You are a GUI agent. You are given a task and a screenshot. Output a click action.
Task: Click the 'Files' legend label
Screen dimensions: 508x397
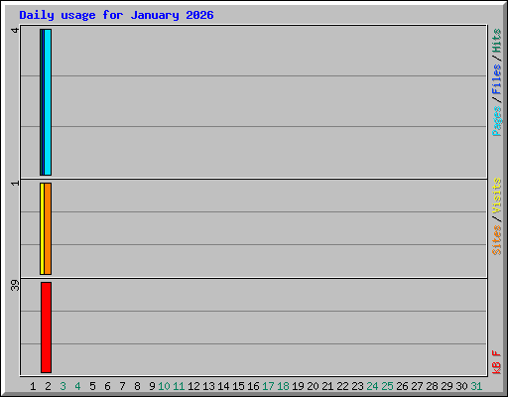pyautogui.click(x=497, y=78)
